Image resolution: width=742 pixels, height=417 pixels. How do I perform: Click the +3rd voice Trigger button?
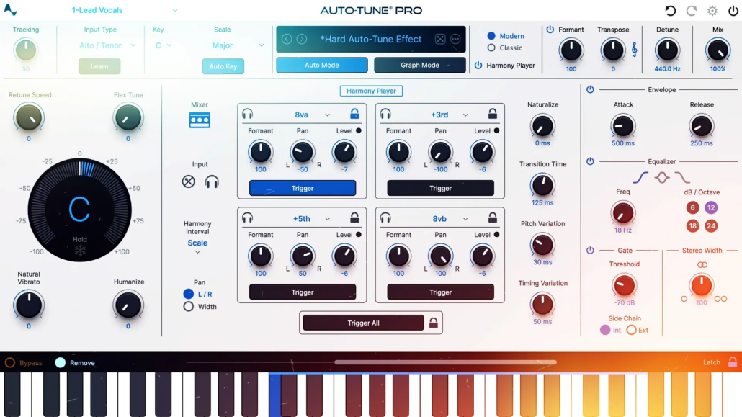(x=441, y=188)
